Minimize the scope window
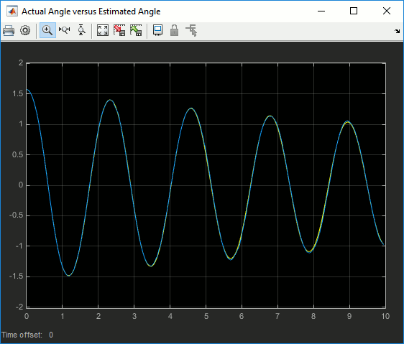The width and height of the screenshot is (404, 344). click(x=321, y=11)
